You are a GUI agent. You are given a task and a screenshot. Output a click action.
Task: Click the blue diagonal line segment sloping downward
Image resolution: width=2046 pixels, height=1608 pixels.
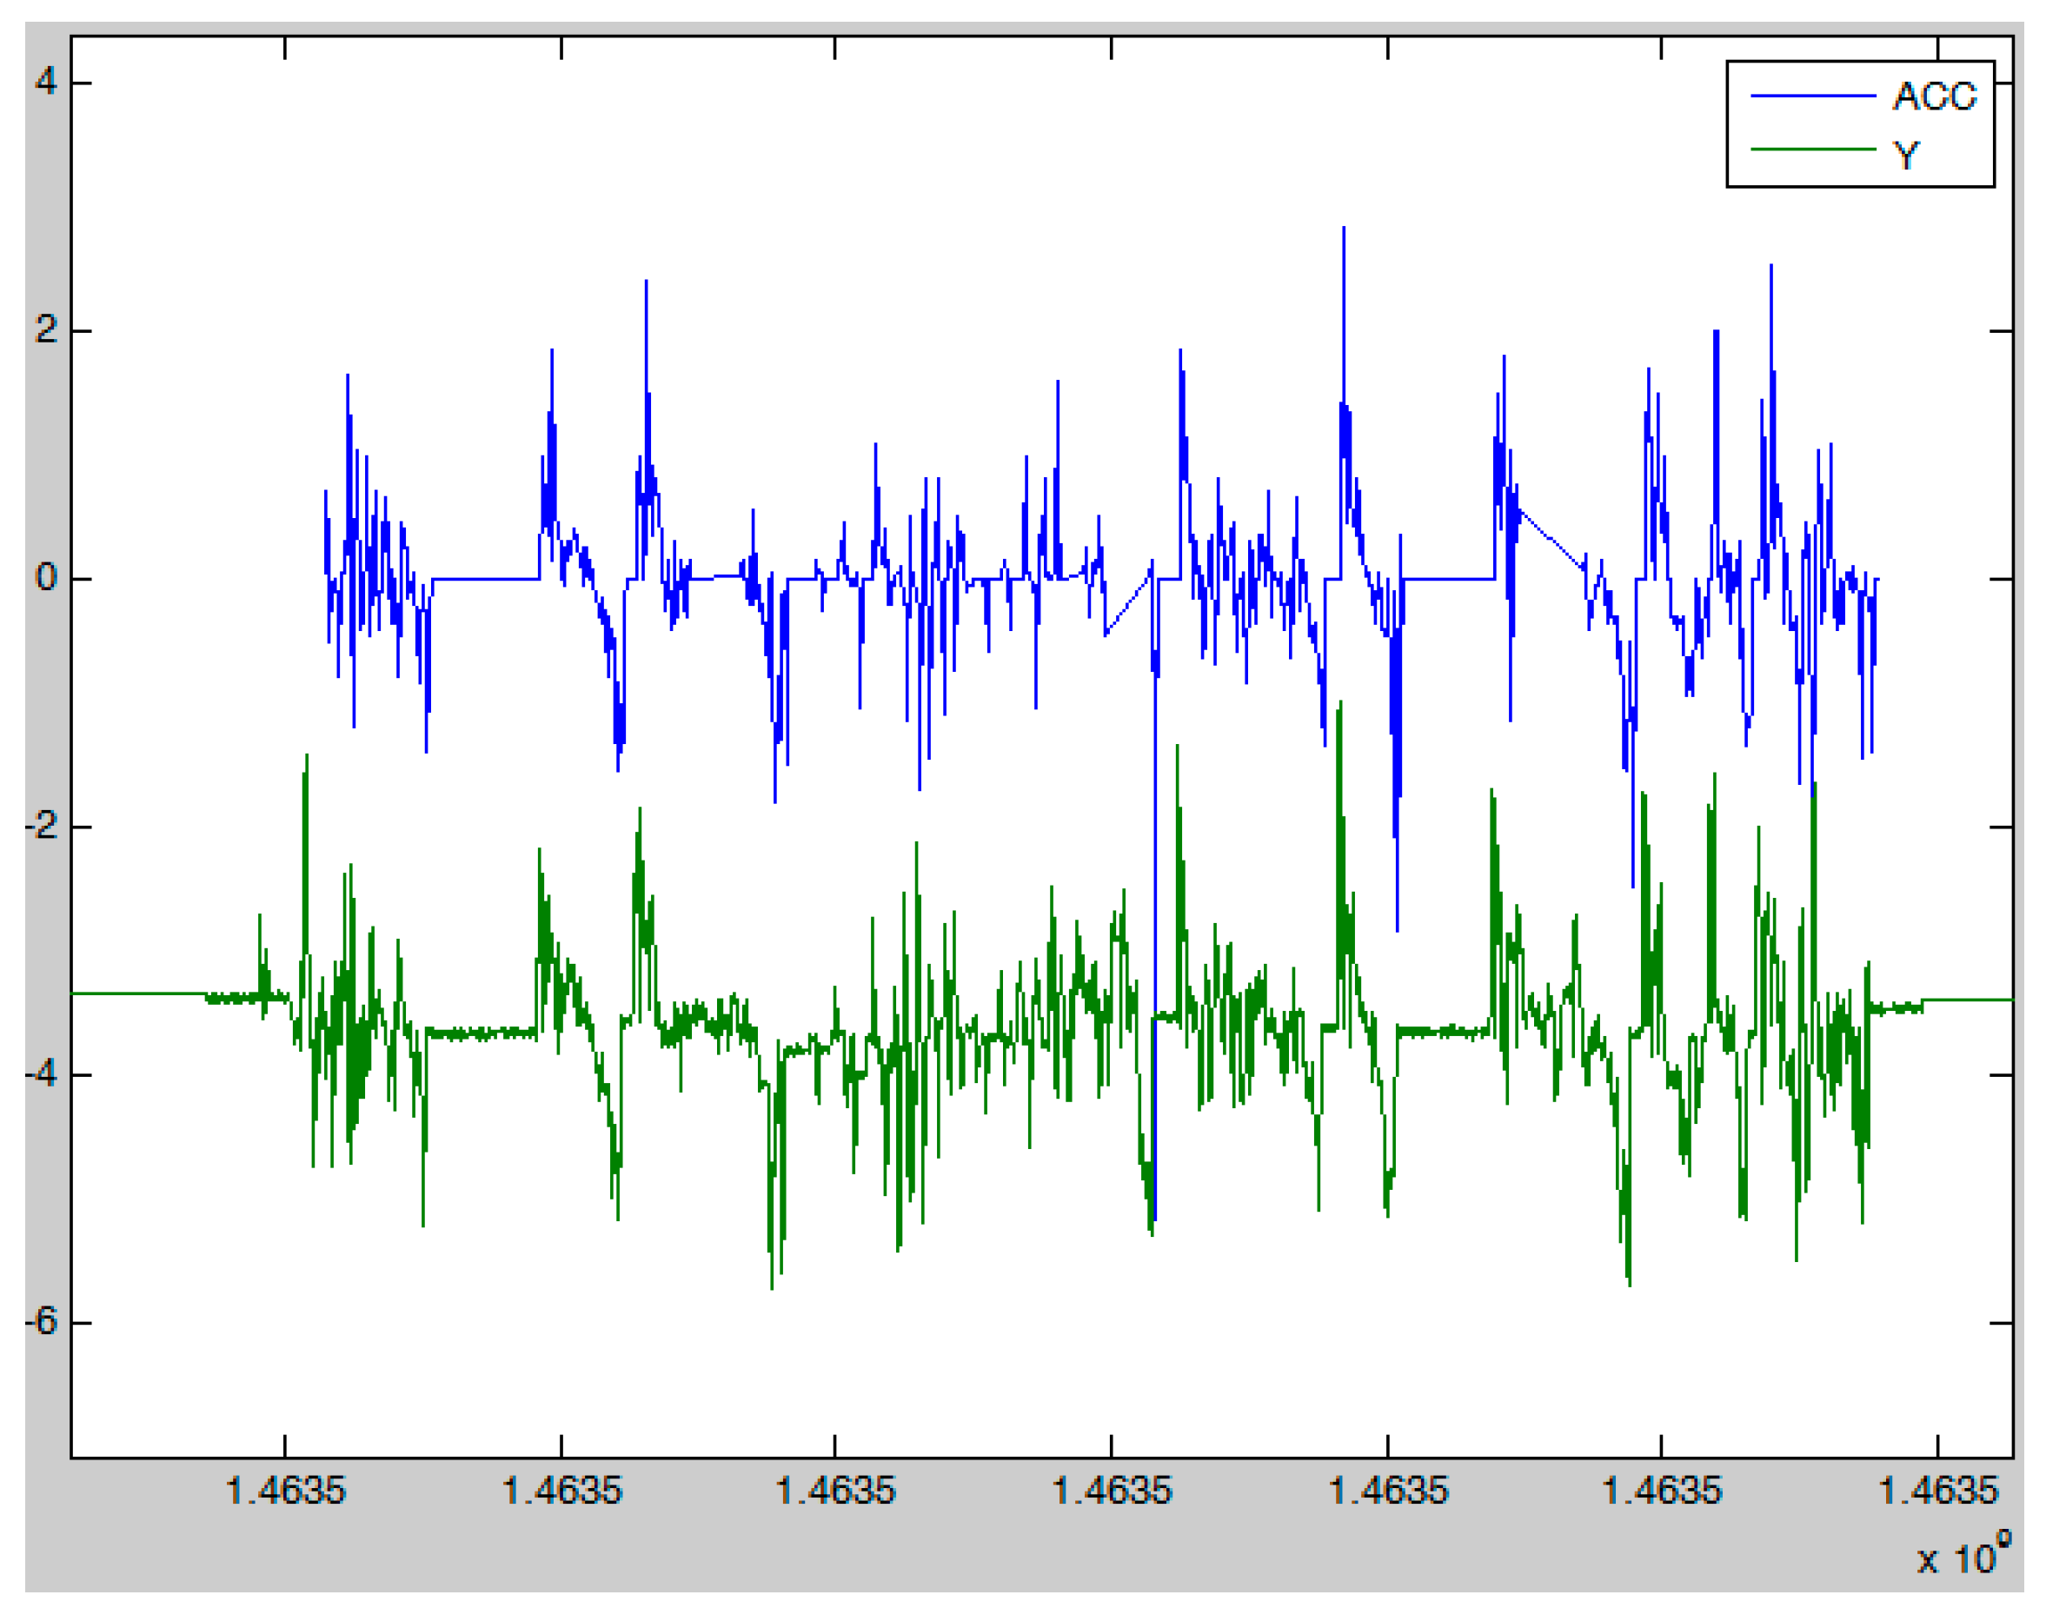click(1551, 541)
